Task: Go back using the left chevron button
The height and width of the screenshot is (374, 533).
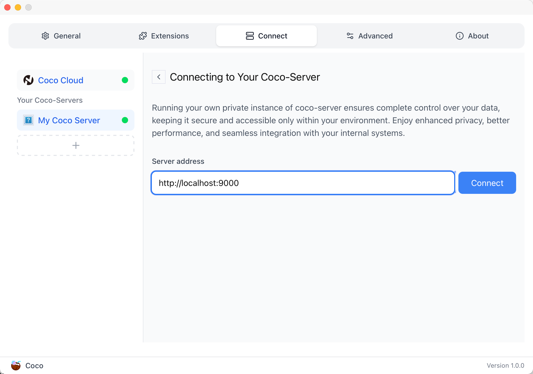Action: pos(159,77)
